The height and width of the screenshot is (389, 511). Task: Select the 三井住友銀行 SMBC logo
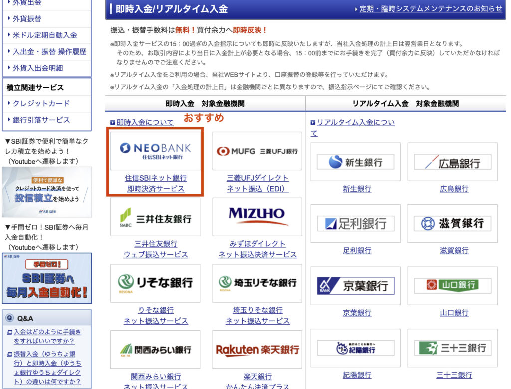(155, 216)
